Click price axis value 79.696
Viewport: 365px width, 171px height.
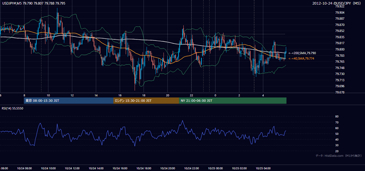(340, 86)
